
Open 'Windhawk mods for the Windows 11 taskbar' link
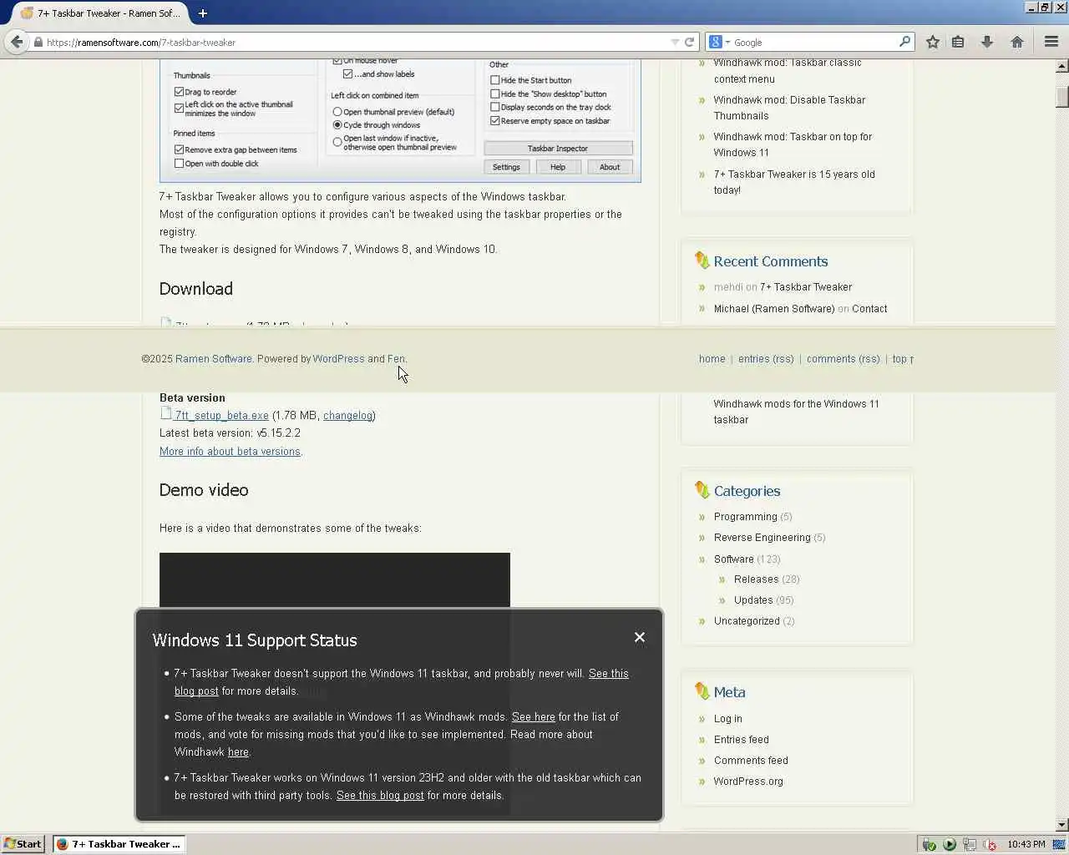tap(796, 412)
